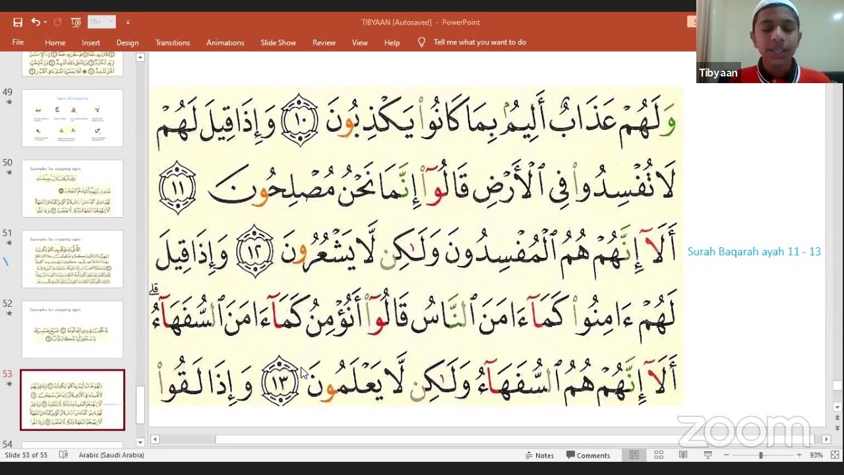The height and width of the screenshot is (475, 844).
Task: Open the Help tab
Action: [392, 42]
